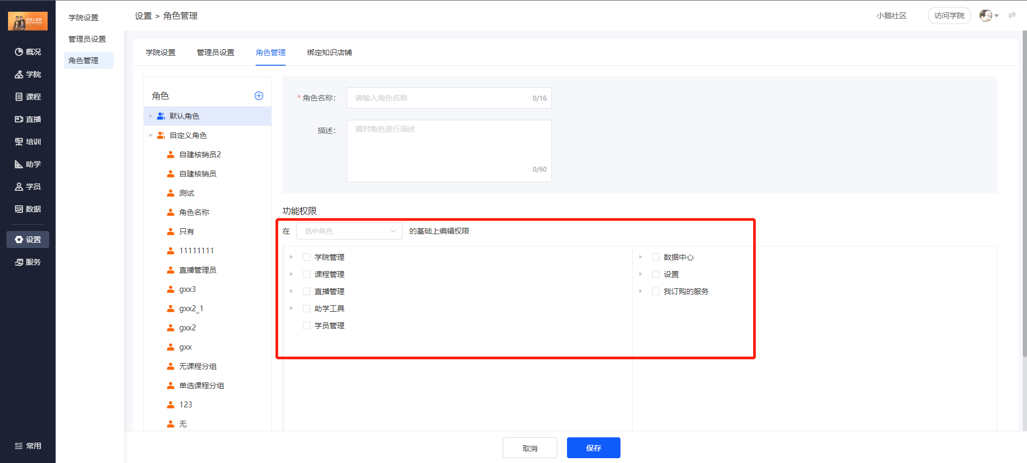The width and height of the screenshot is (1027, 463).
Task: Switch to the 管理员设置 tab
Action: coord(216,52)
